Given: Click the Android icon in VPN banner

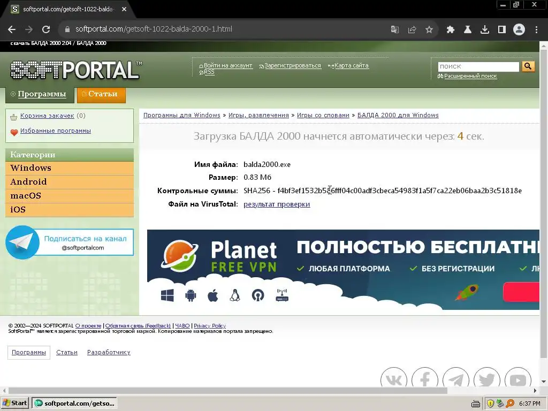Looking at the screenshot, I should (x=191, y=295).
